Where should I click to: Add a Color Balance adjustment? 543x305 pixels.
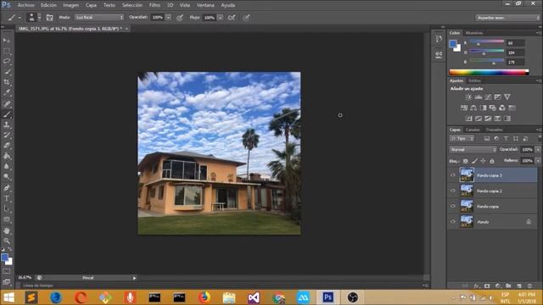pyautogui.click(x=473, y=108)
